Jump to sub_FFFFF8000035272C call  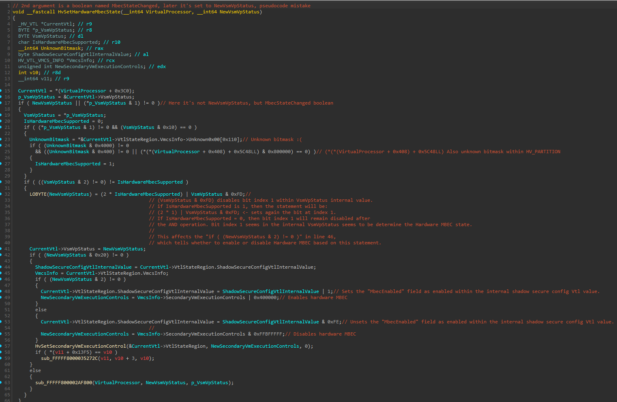pyautogui.click(x=69, y=358)
